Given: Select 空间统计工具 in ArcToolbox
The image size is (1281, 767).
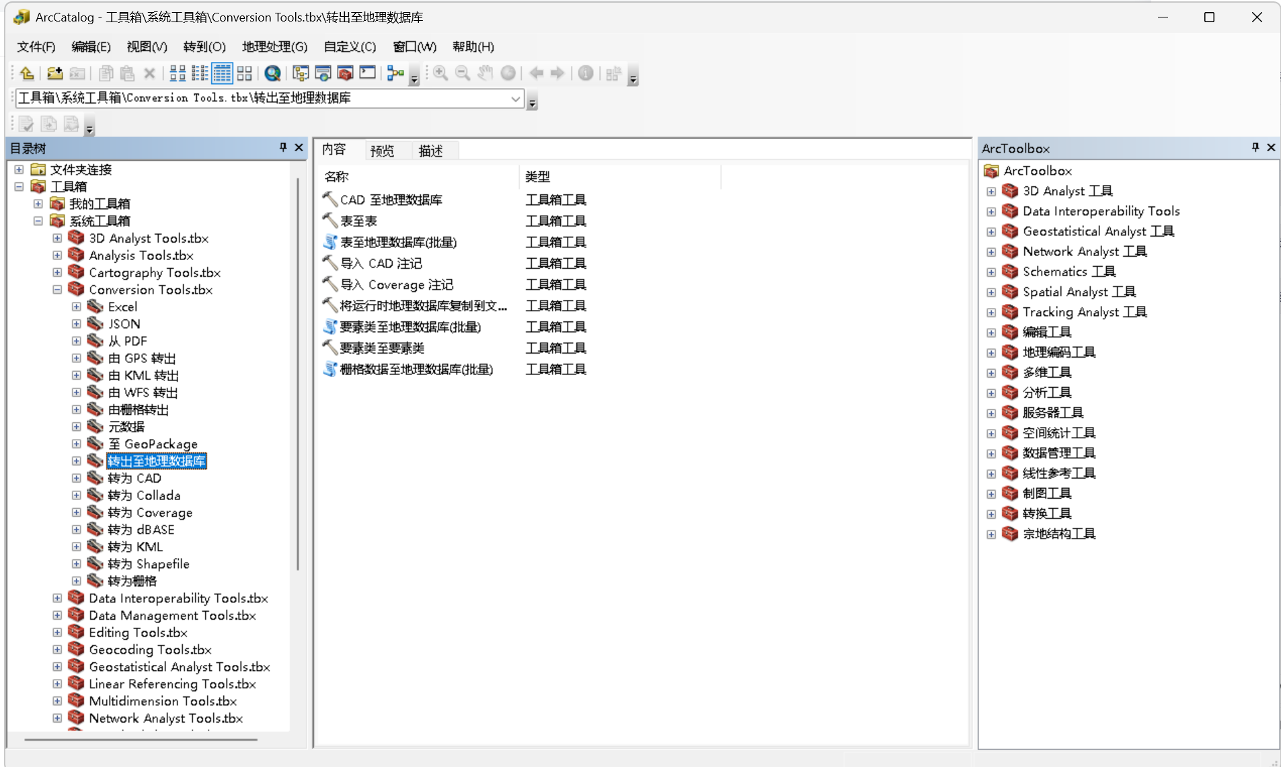Looking at the screenshot, I should [x=1058, y=433].
